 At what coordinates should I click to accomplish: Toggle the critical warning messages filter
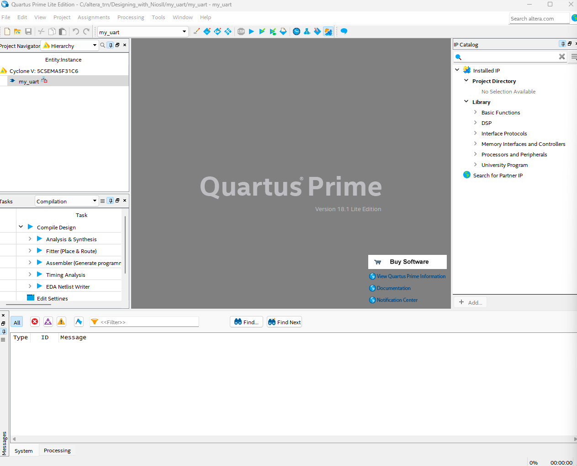[x=48, y=321]
